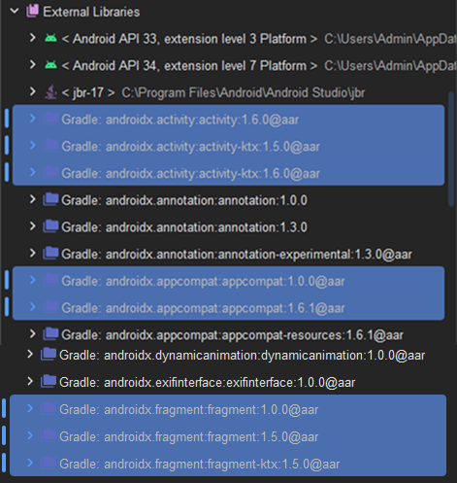Click the Android API 34 robot icon
Screen dimensions: 457x483
50,65
